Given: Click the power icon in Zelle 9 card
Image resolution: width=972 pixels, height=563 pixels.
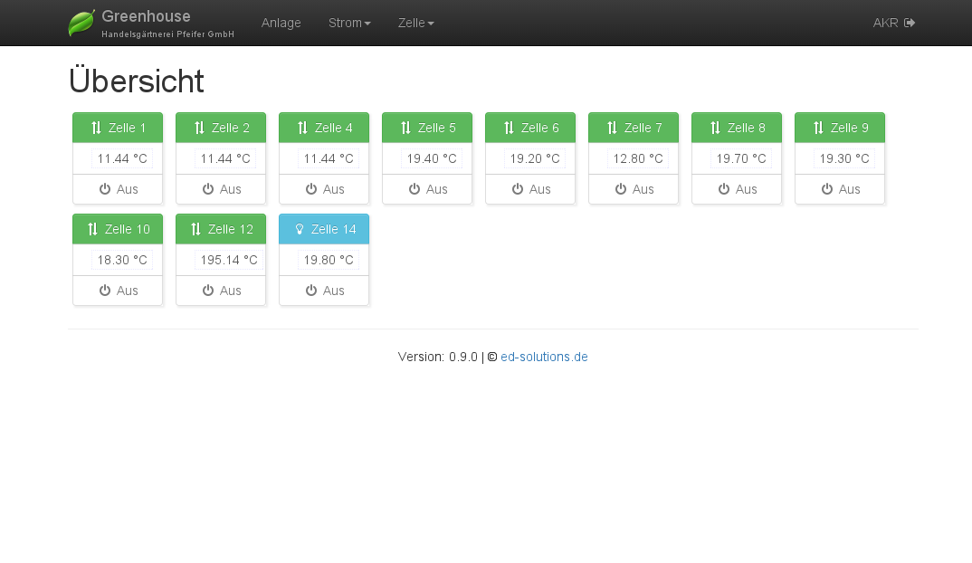Looking at the screenshot, I should [x=827, y=189].
